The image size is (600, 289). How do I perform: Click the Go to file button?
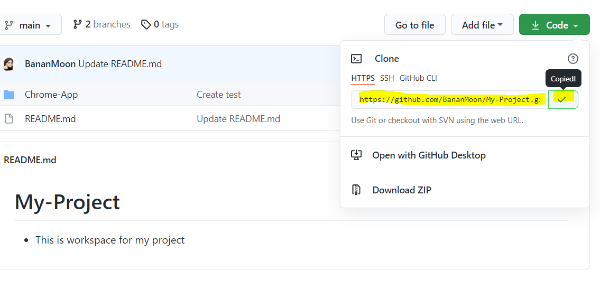coord(415,24)
